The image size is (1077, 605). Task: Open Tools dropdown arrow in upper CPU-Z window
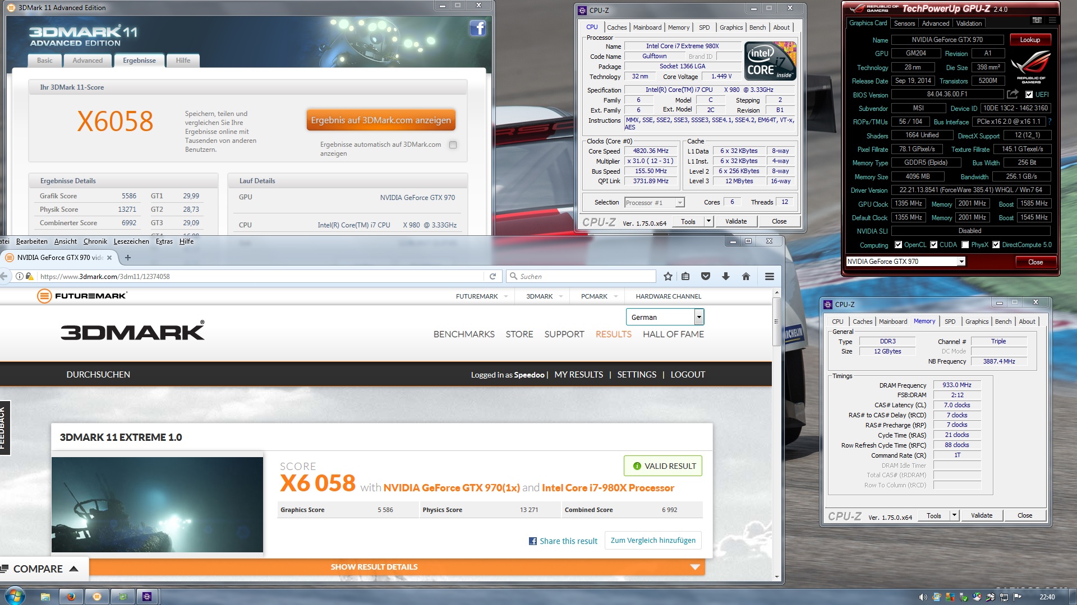(x=708, y=221)
